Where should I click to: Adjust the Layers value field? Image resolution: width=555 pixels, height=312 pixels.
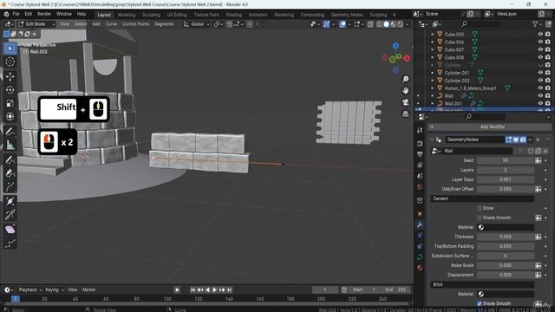tap(505, 170)
